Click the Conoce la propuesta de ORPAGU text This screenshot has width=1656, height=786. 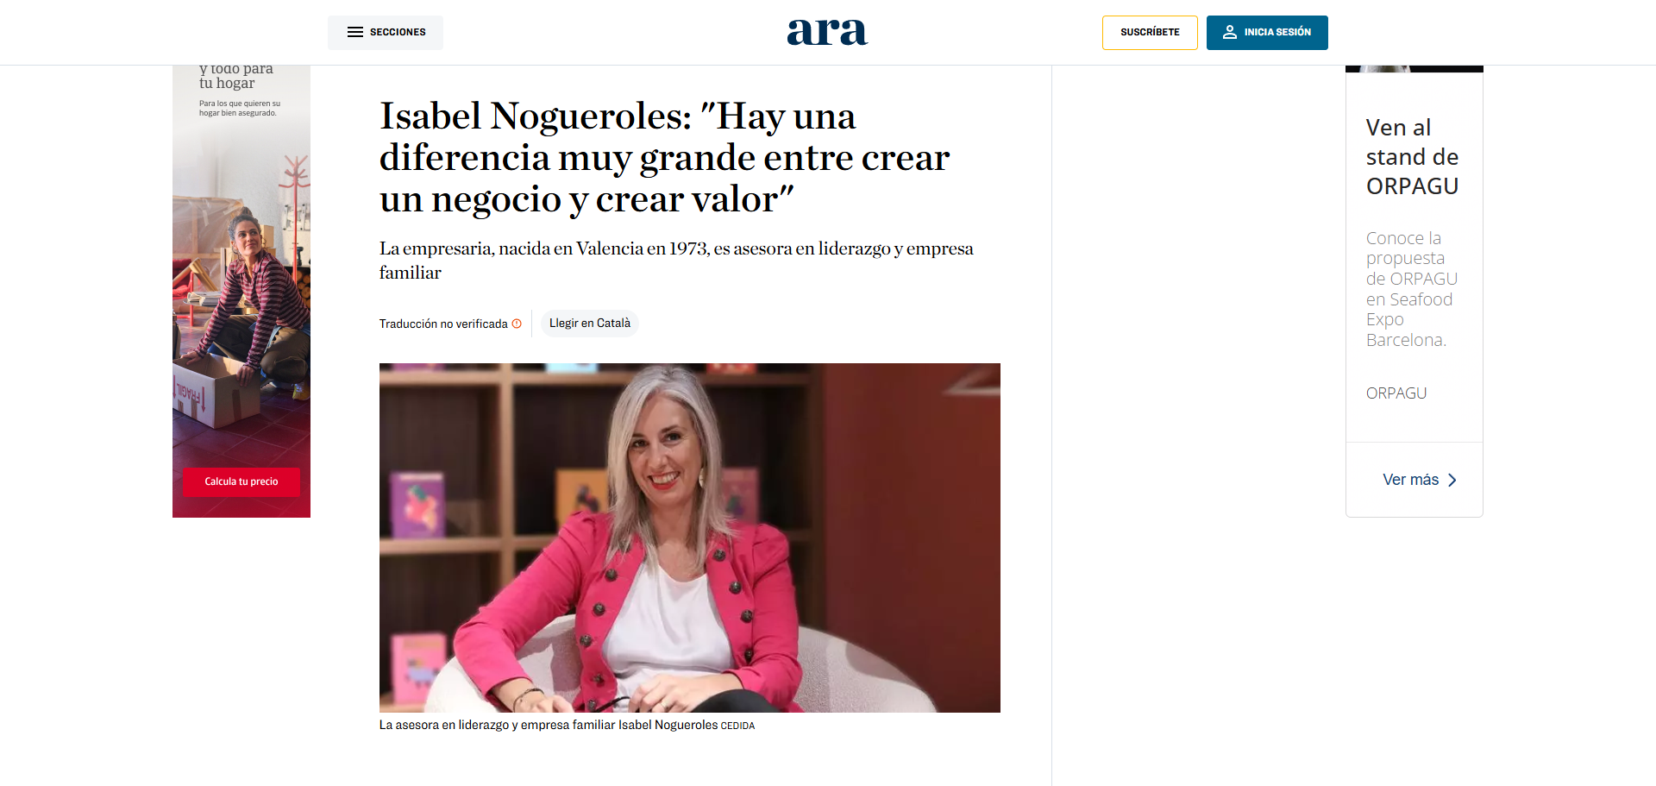click(x=1412, y=289)
